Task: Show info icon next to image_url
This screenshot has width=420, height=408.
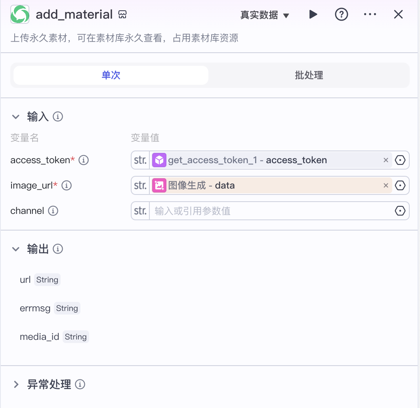Action: click(67, 185)
